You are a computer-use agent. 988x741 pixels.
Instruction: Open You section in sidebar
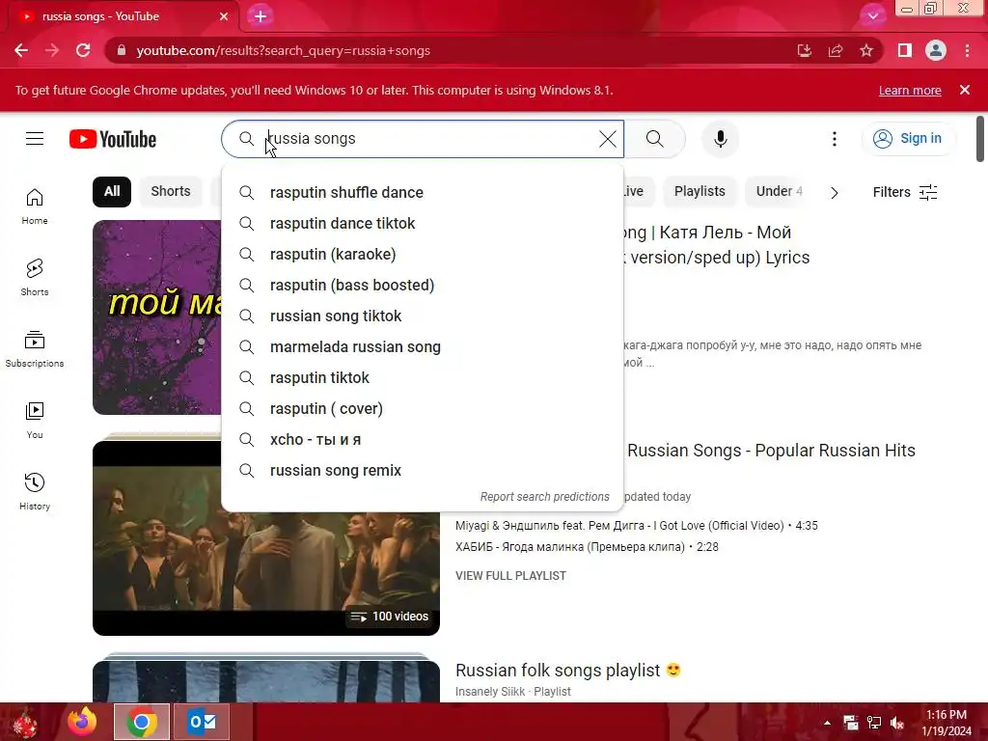point(35,420)
